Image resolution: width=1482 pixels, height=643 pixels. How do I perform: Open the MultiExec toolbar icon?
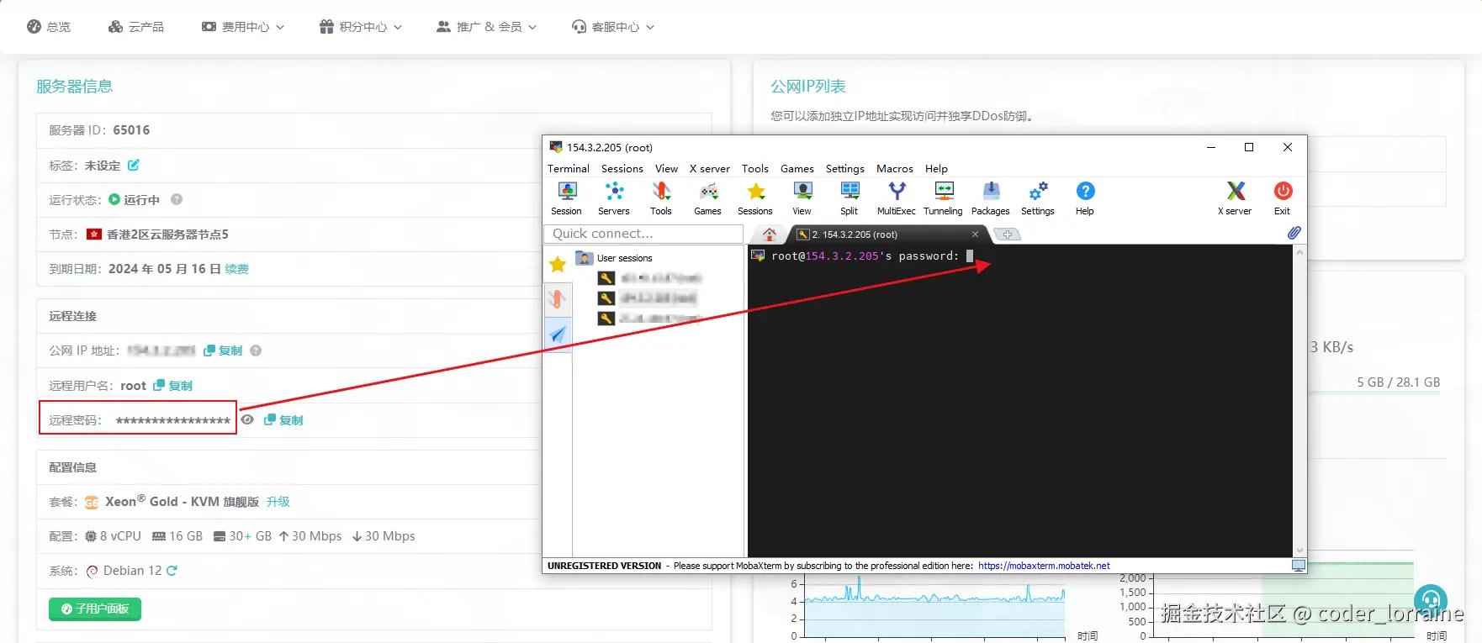point(897,198)
